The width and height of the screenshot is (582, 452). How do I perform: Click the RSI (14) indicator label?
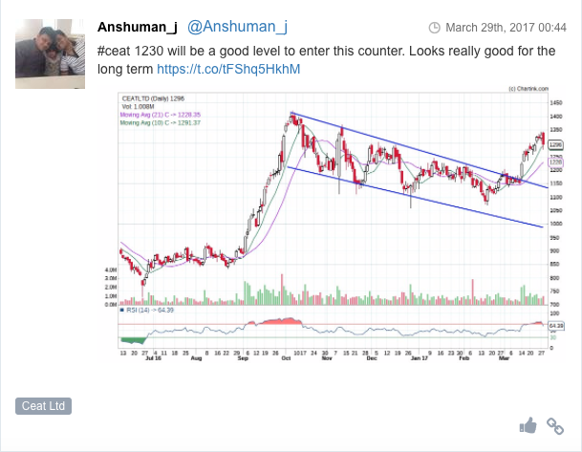pyautogui.click(x=146, y=310)
